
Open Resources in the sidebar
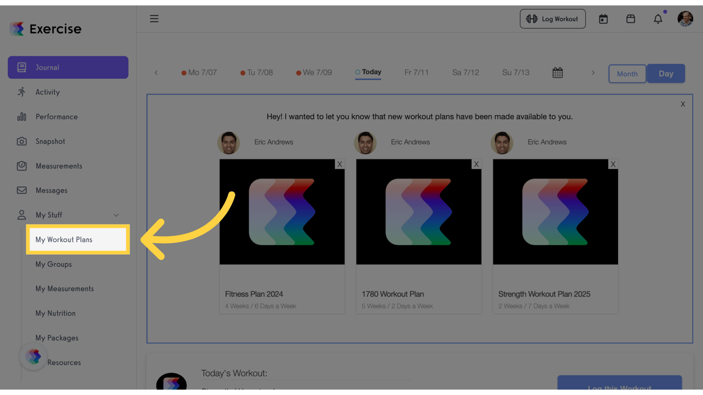(64, 363)
